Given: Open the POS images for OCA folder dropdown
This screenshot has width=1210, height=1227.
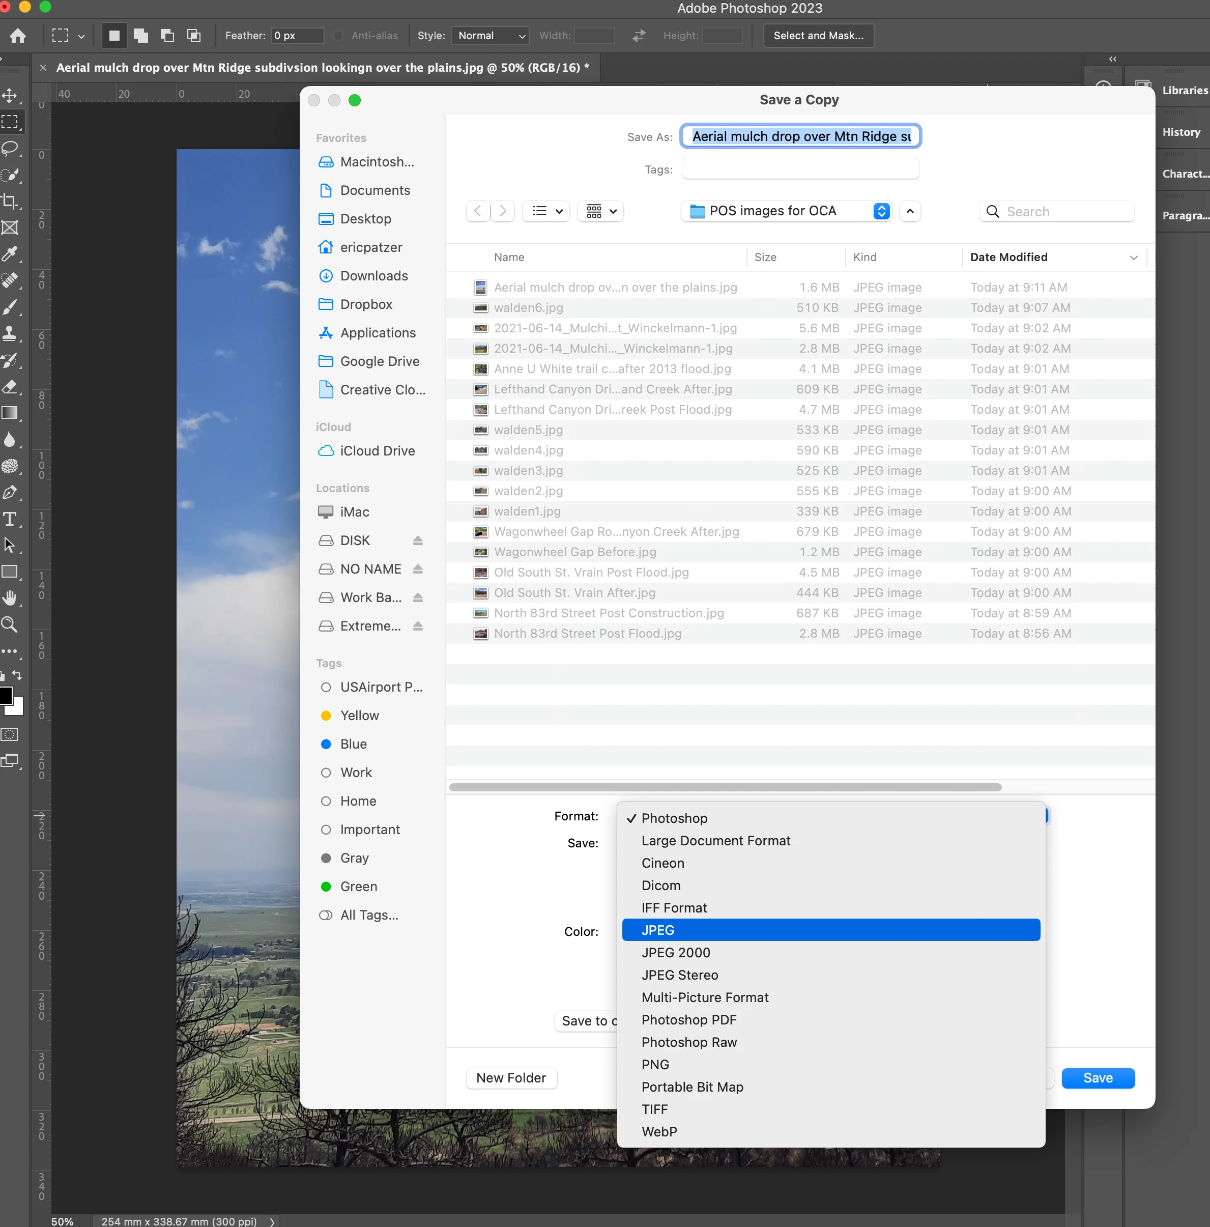Looking at the screenshot, I should (x=787, y=211).
